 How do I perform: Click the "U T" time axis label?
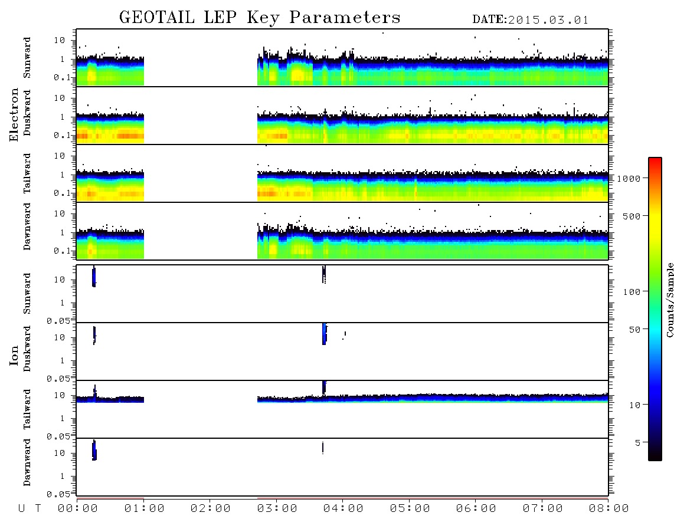[30, 509]
